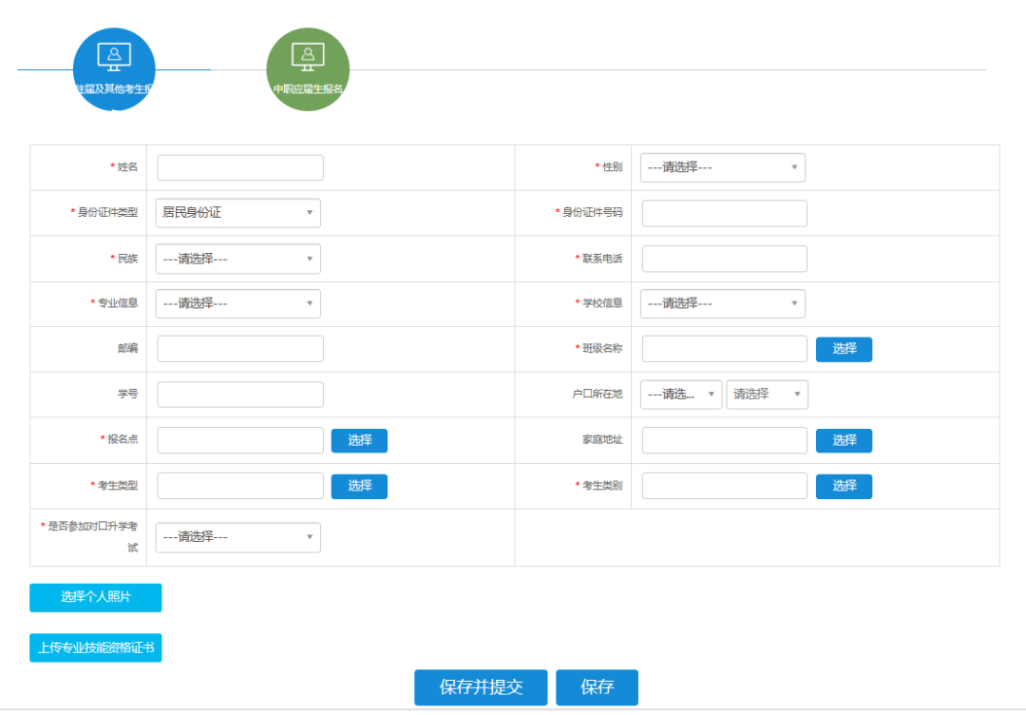
Task: Click 上传专业技能资格证书 upload button
Action: (x=96, y=648)
